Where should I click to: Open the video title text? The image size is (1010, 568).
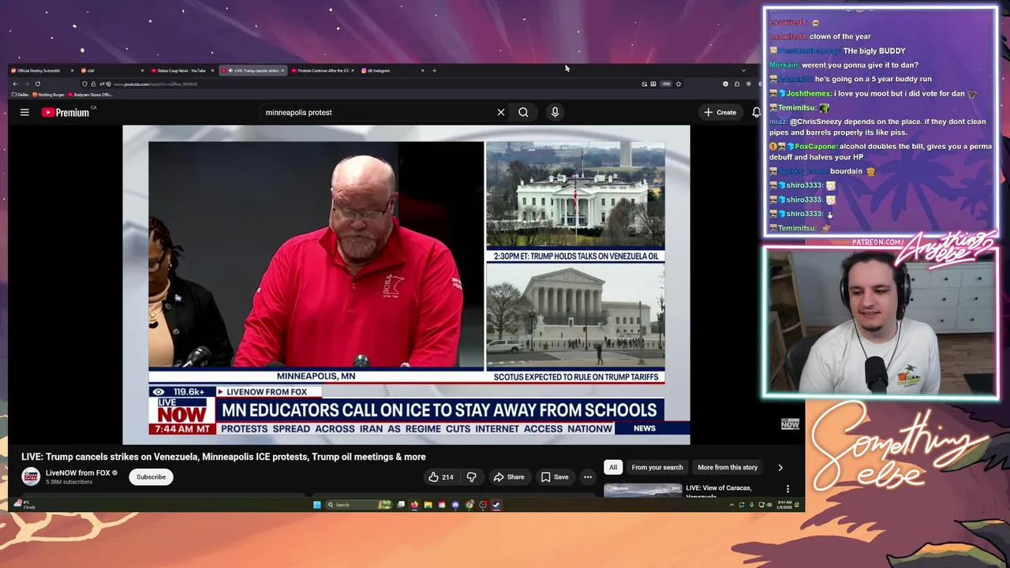[223, 457]
